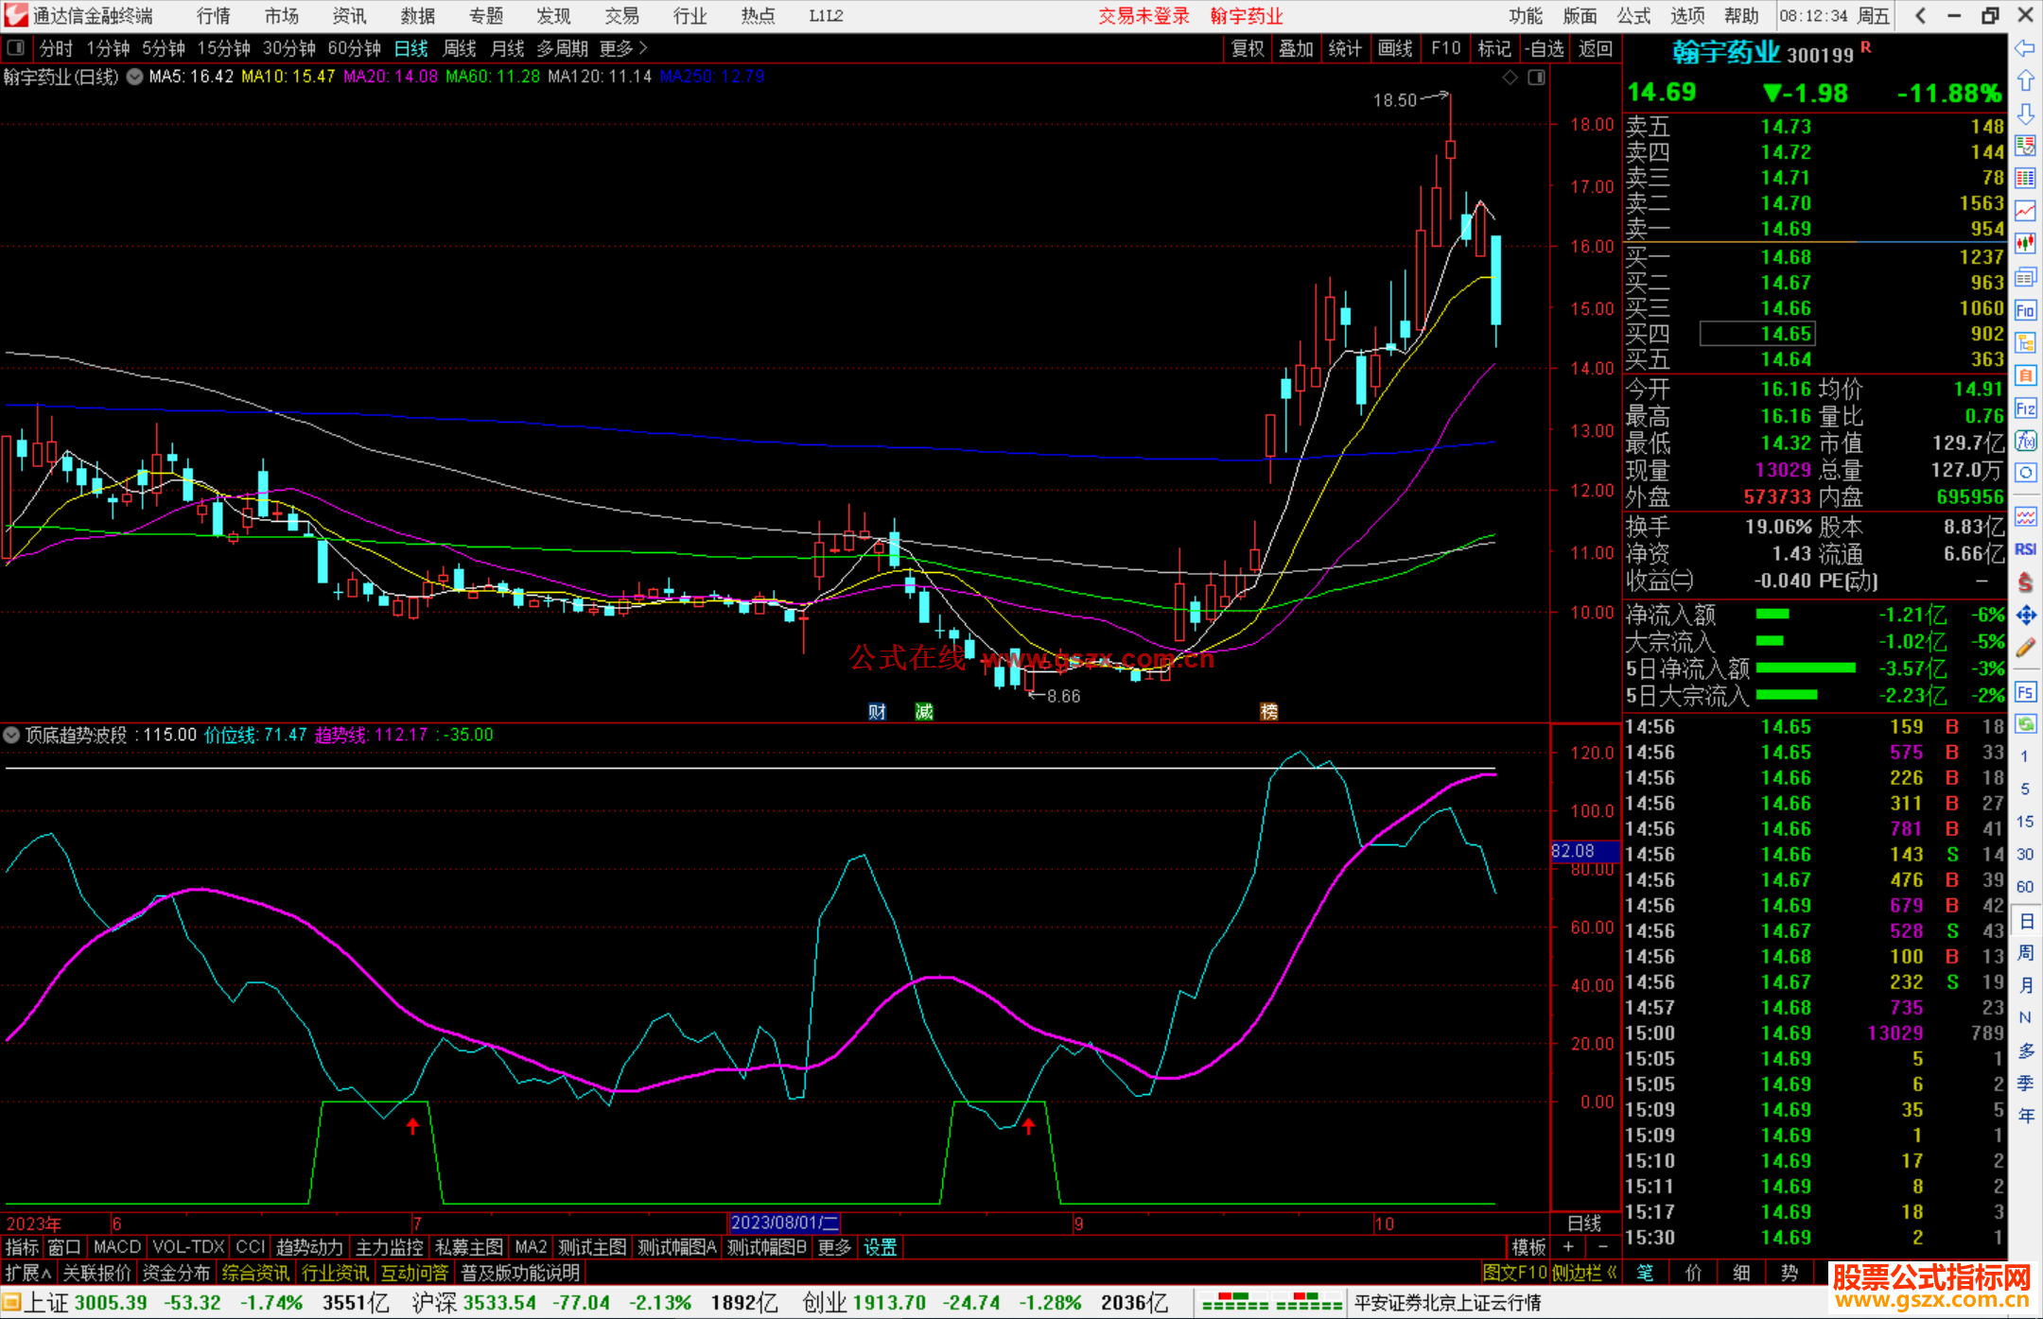The width and height of the screenshot is (2043, 1319).
Task: Switch to the MACD indicator tab
Action: point(116,1247)
